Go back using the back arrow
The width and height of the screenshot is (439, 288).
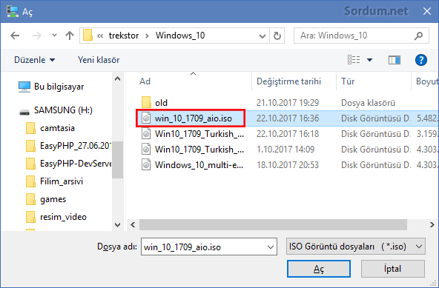pos(15,36)
